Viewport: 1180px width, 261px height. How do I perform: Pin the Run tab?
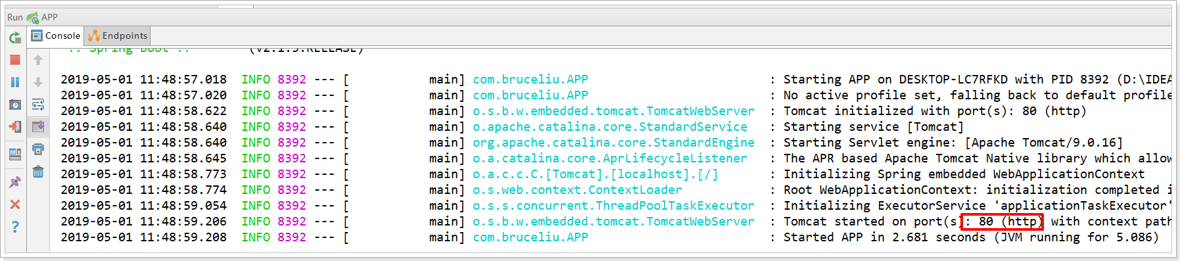click(15, 182)
